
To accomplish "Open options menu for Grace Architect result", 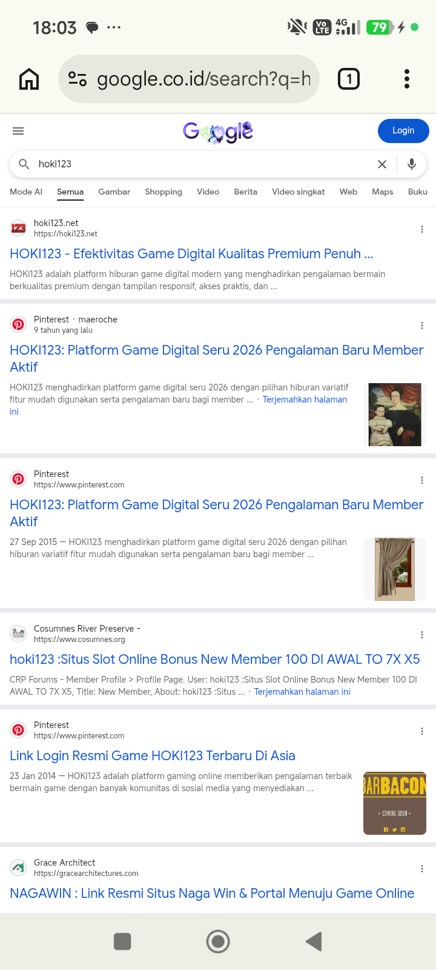I will [x=422, y=869].
